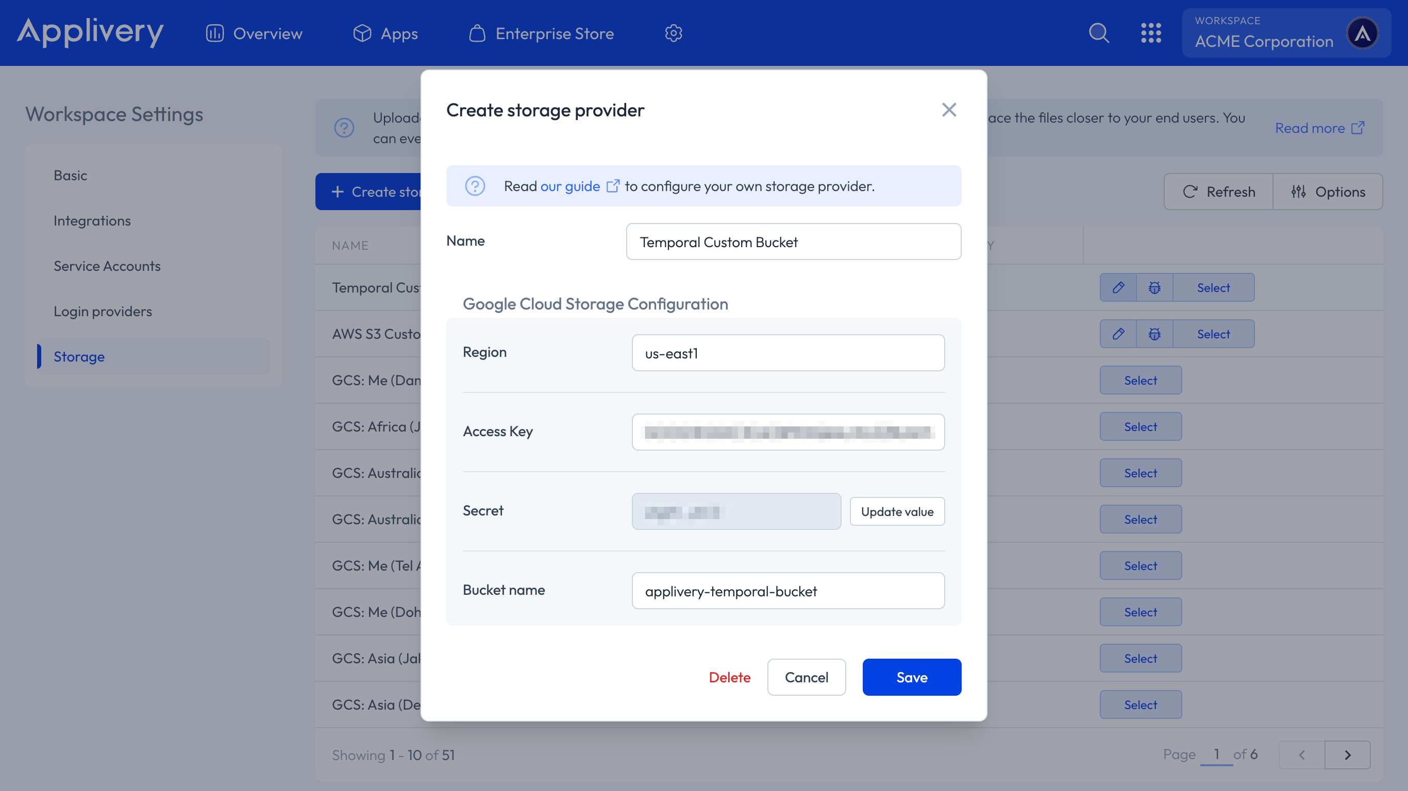
Task: Go to the next page of providers
Action: tap(1347, 754)
